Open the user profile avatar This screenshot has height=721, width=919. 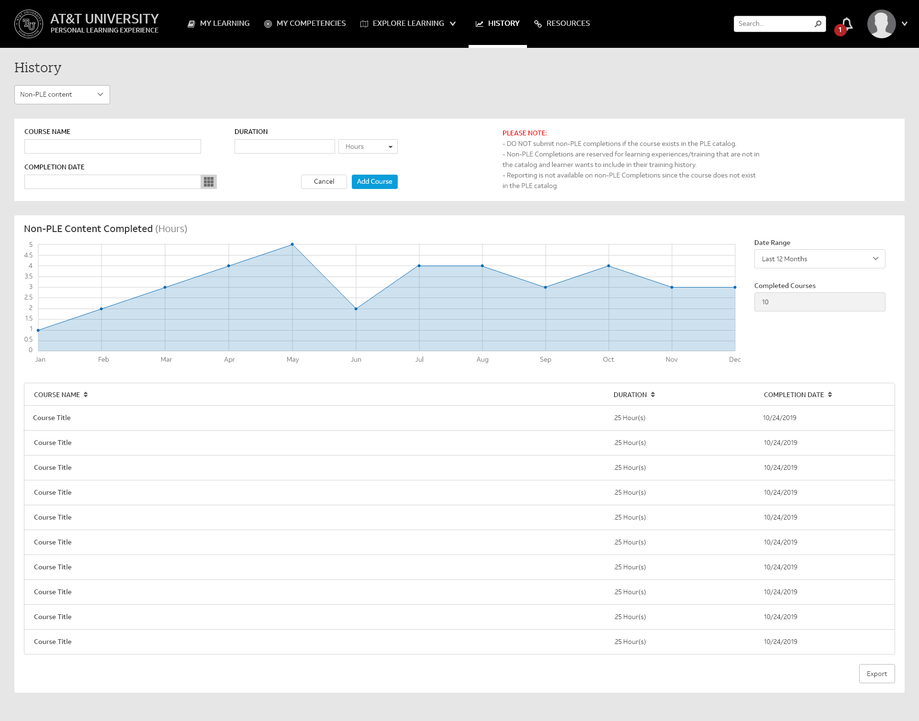(x=881, y=24)
